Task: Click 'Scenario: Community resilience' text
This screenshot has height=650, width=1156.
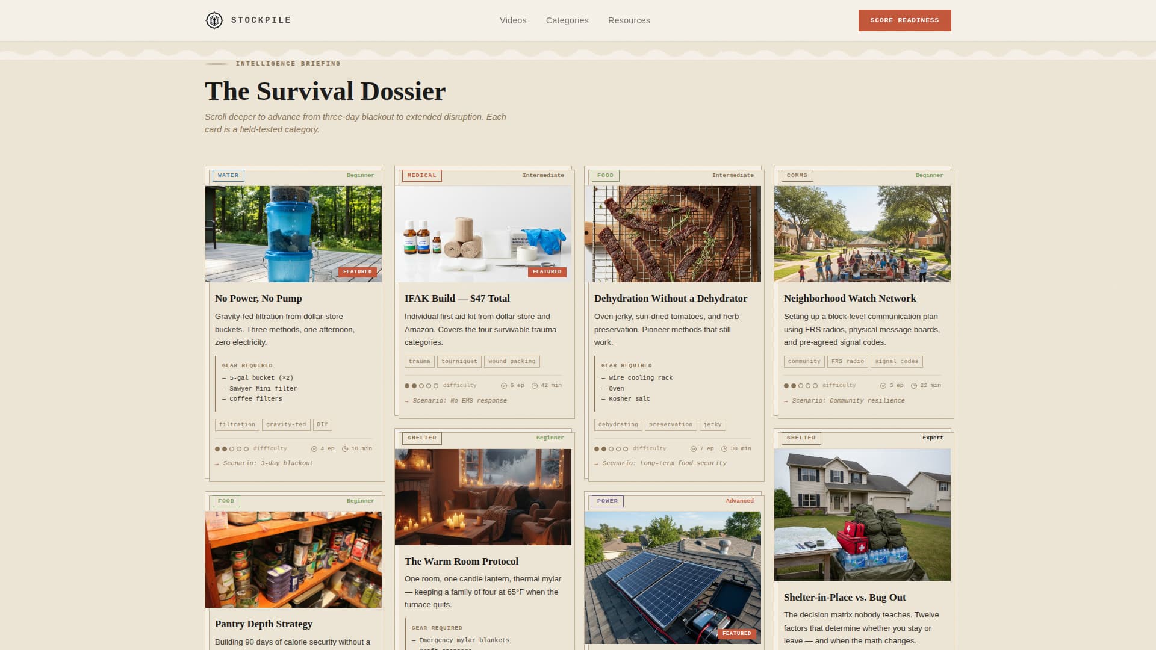Action: [x=848, y=401]
